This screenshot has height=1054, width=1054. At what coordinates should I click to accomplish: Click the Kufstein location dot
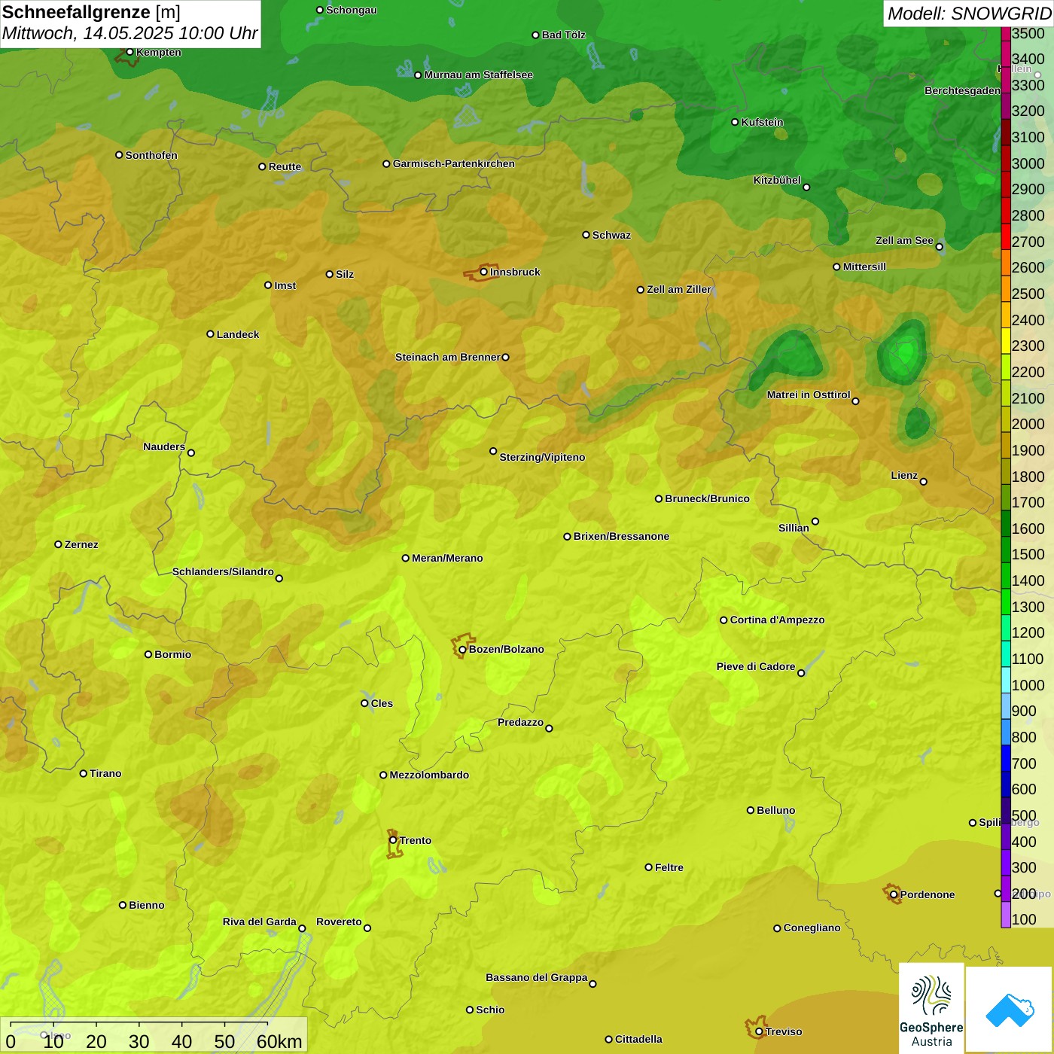pyautogui.click(x=735, y=122)
